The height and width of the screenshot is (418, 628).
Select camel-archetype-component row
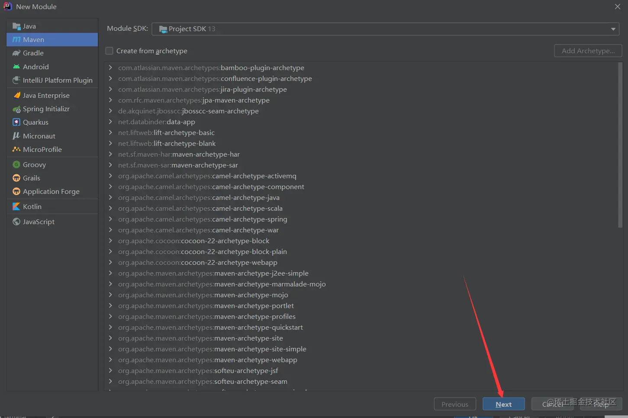pos(361,186)
